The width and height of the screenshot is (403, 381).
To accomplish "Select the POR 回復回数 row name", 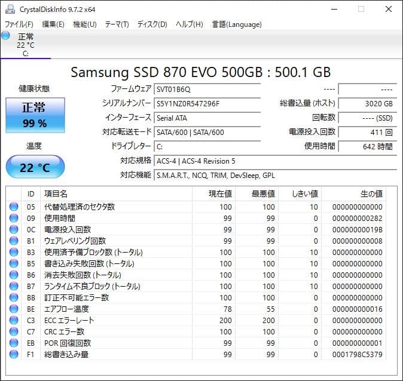I will [x=68, y=343].
